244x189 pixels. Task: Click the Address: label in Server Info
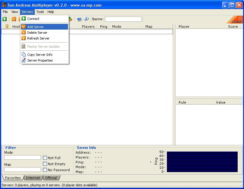coord(83,152)
